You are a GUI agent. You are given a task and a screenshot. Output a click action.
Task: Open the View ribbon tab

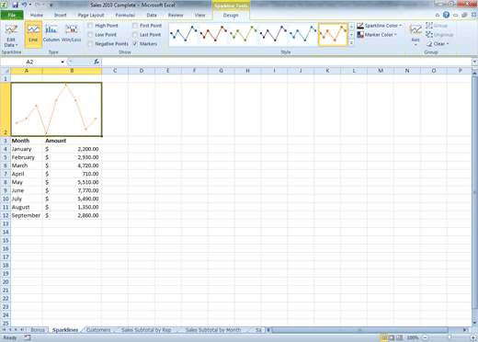[x=199, y=15]
